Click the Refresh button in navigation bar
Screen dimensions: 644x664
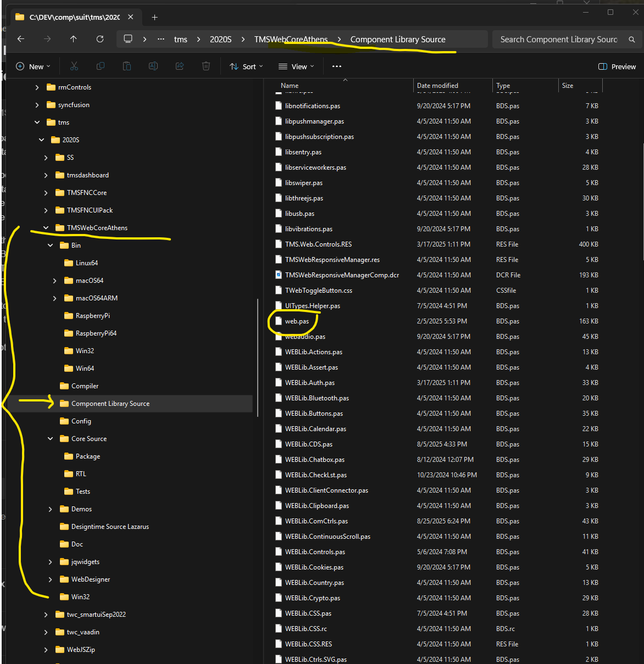[100, 39]
